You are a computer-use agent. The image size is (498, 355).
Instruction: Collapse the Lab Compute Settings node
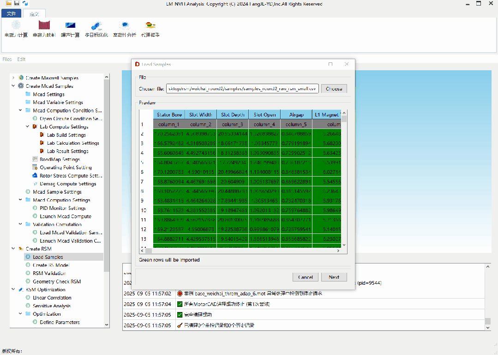(x=28, y=127)
